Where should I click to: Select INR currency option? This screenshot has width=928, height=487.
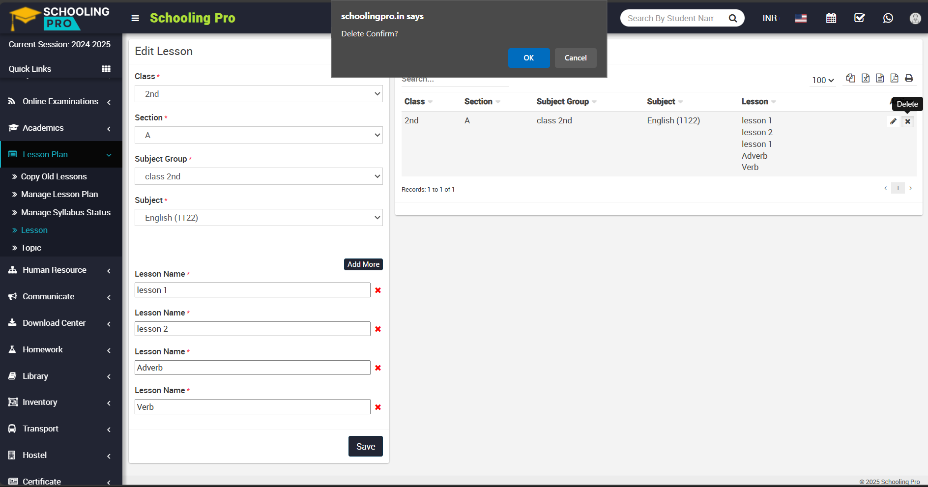770,18
